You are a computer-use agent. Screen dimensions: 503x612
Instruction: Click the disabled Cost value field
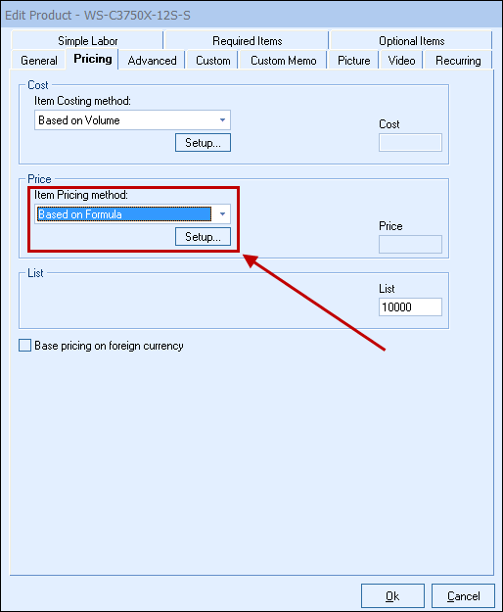410,142
